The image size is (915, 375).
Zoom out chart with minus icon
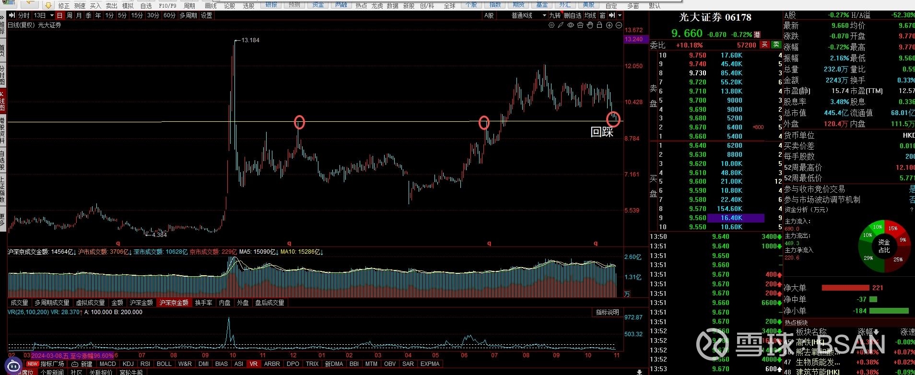[x=619, y=25]
